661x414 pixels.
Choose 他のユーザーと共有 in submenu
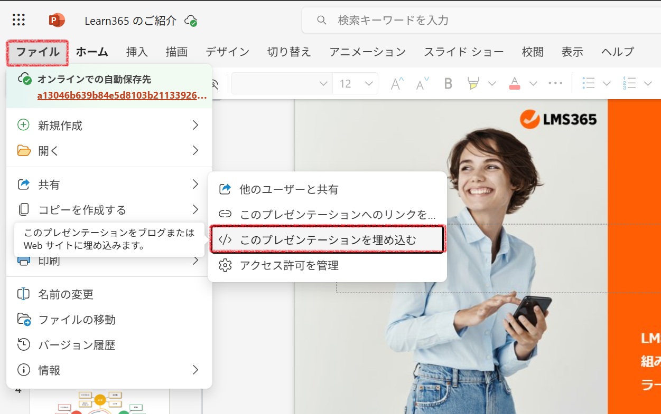pos(327,189)
